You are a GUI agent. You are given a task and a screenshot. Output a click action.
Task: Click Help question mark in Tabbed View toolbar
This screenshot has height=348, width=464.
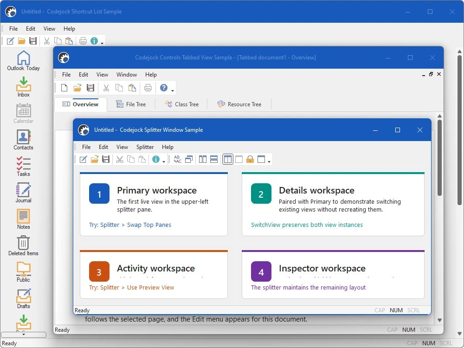tap(164, 88)
